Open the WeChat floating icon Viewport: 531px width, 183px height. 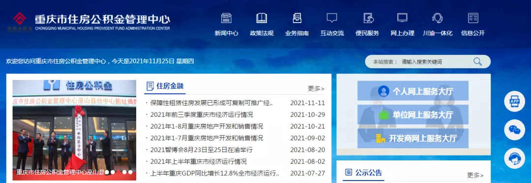click(514, 130)
